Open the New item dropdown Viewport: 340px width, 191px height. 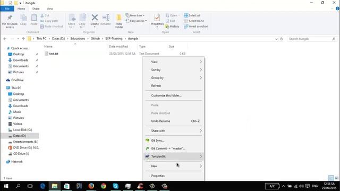pos(135,15)
